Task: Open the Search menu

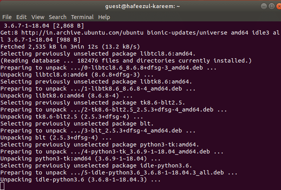Action: 57,17
